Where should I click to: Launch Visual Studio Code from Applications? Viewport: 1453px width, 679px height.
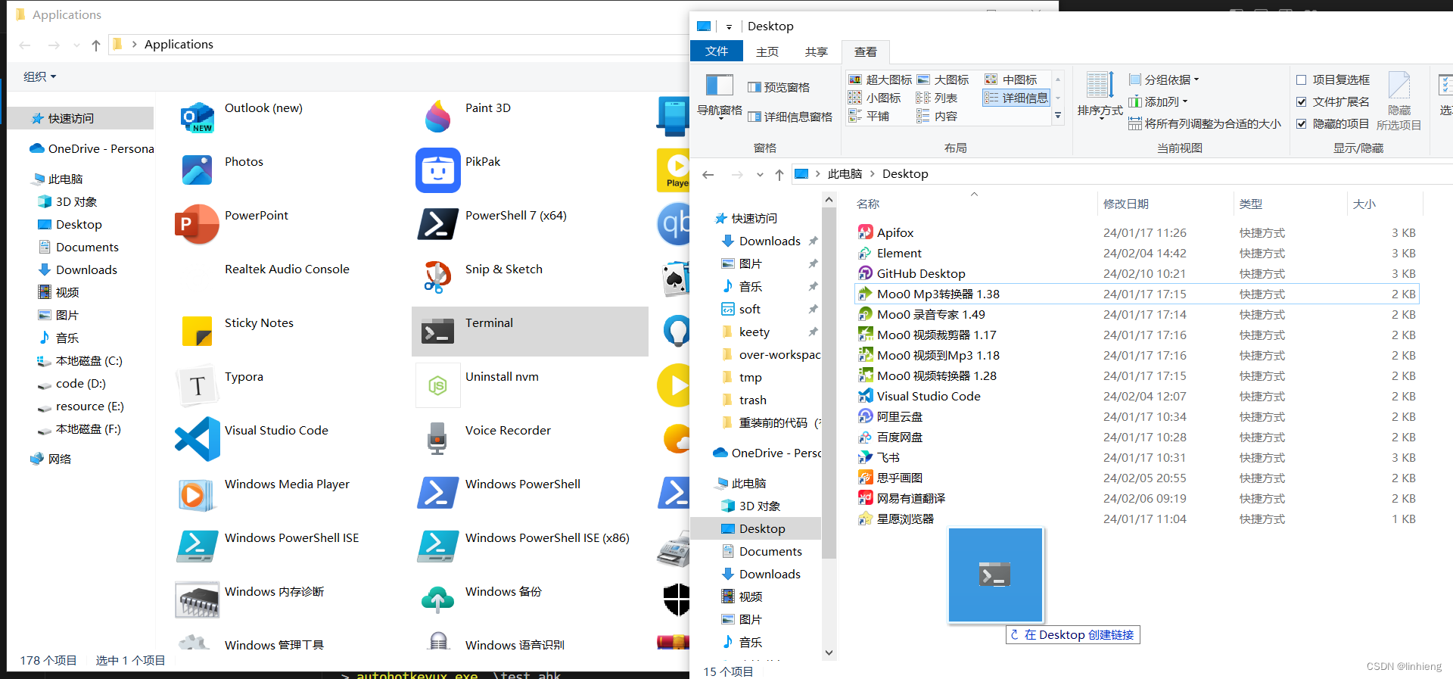tap(198, 439)
